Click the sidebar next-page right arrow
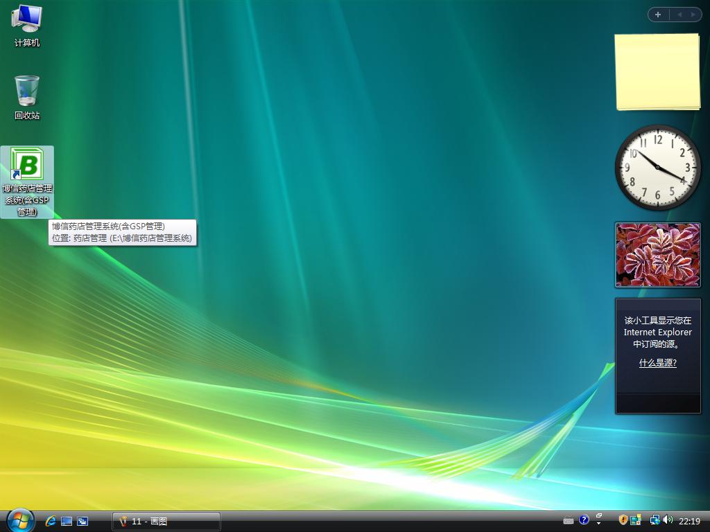The height and width of the screenshot is (532, 710). tap(692, 15)
